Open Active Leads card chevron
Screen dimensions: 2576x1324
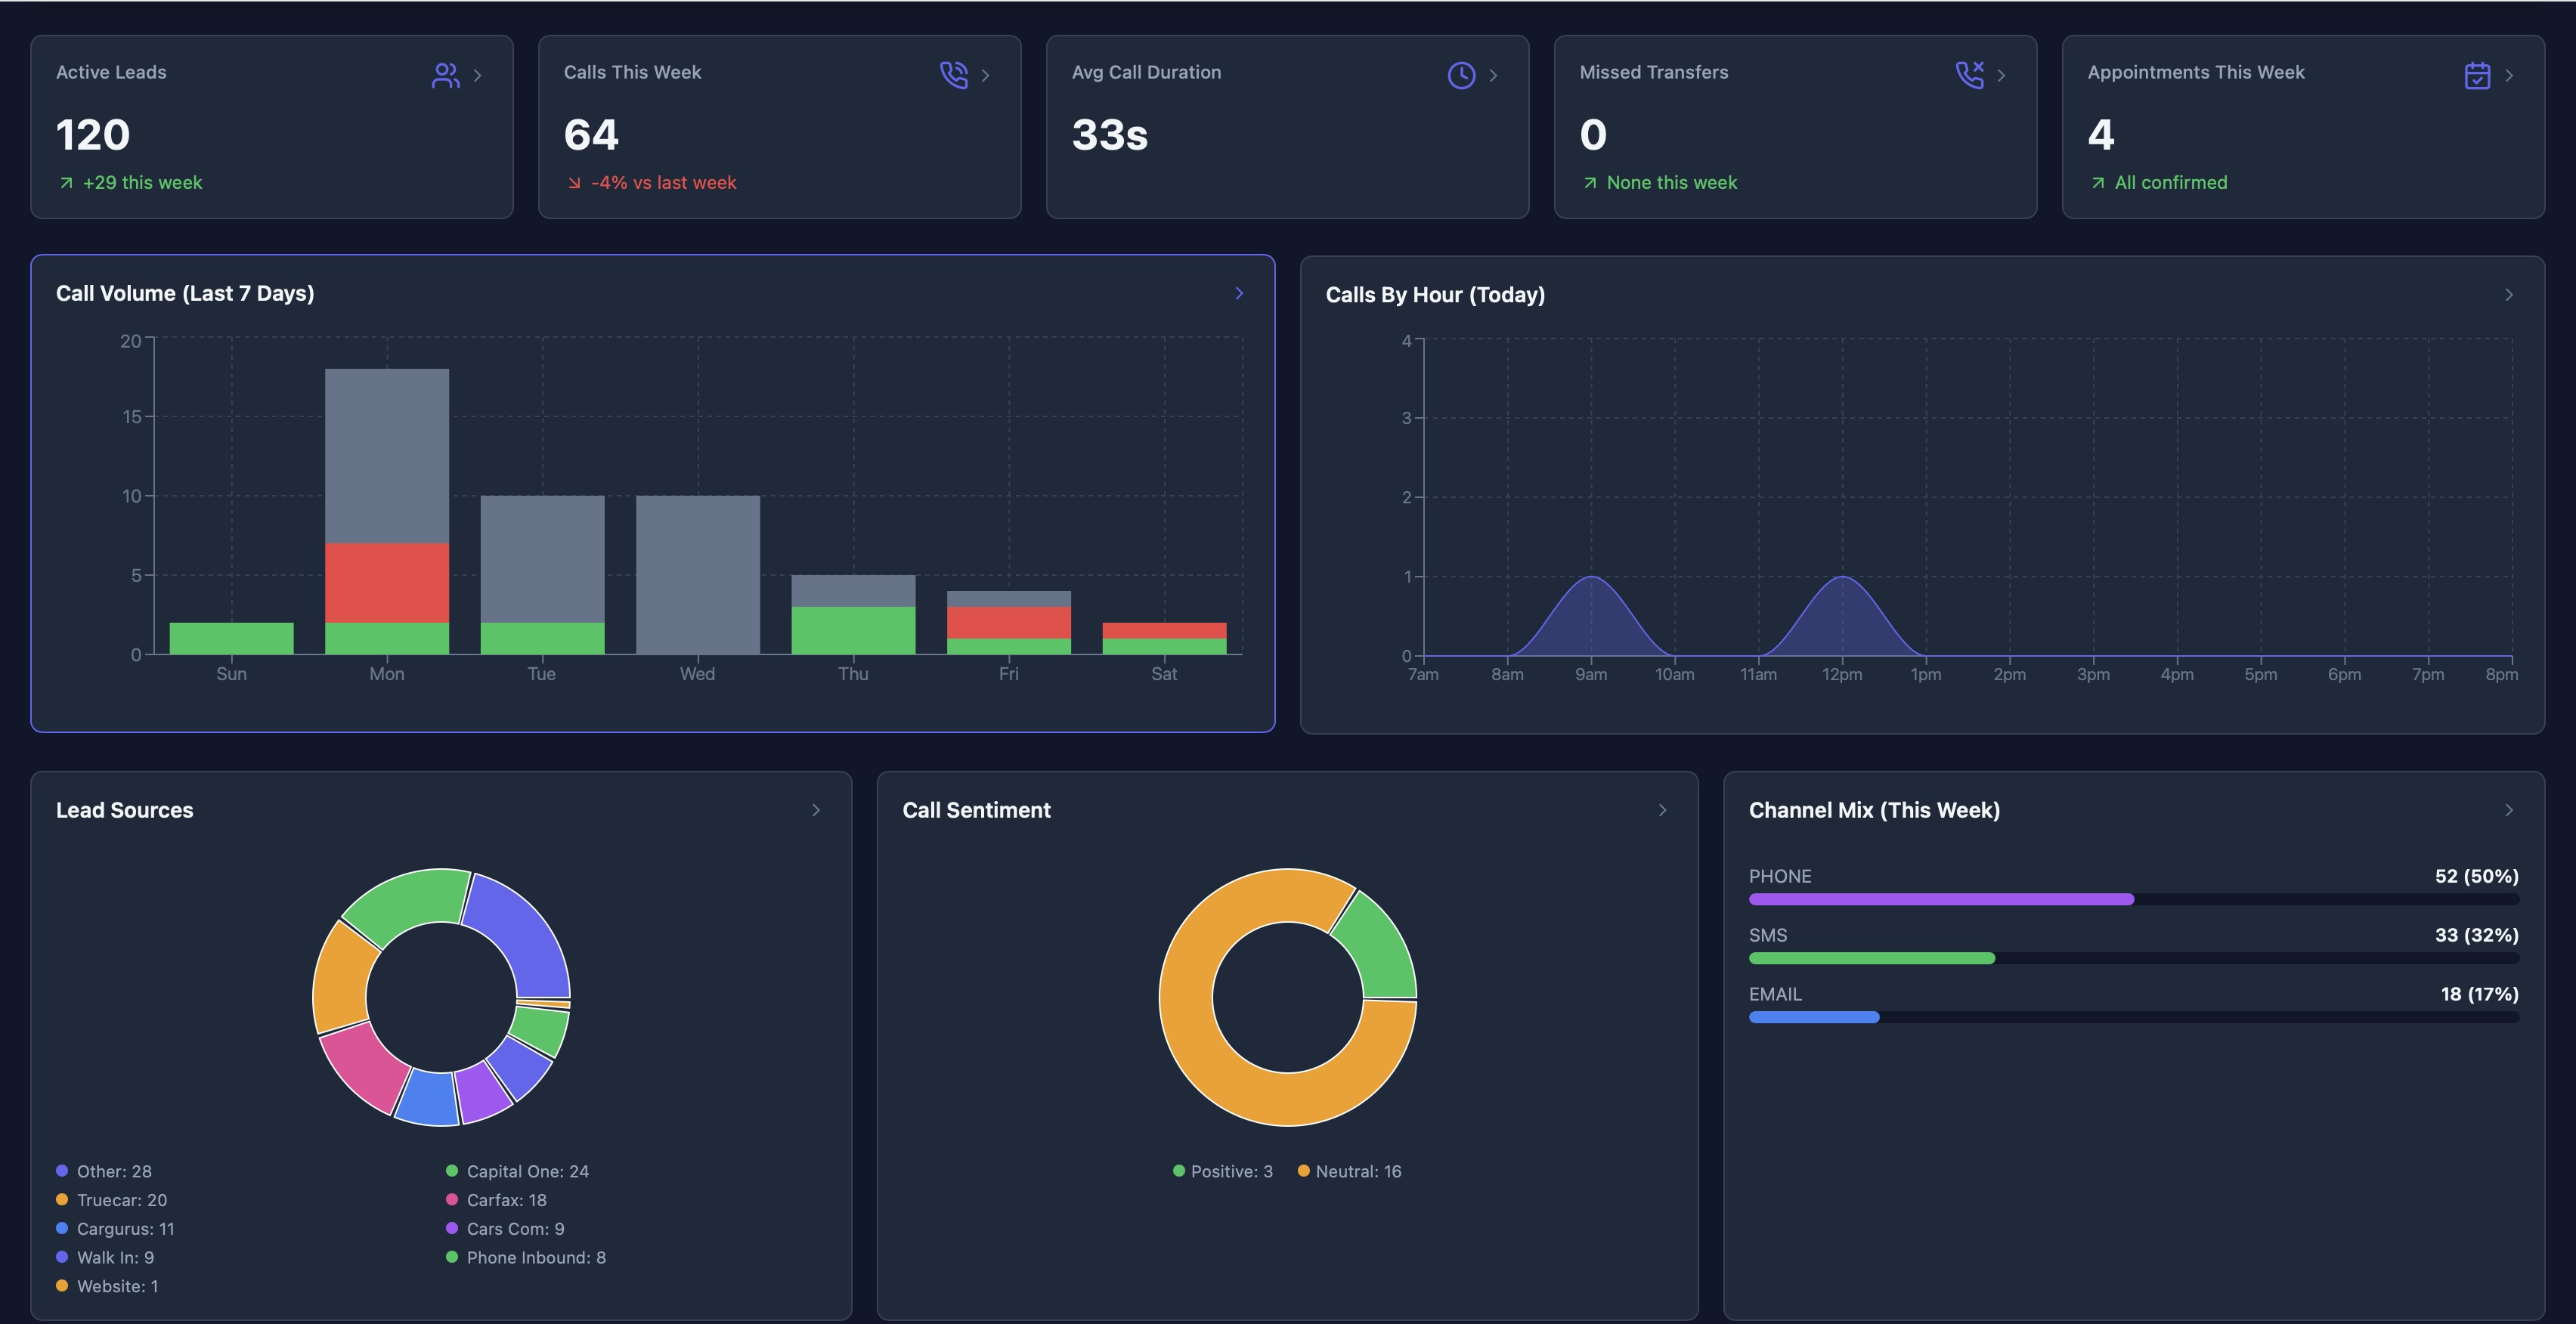tap(478, 75)
